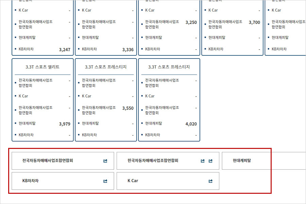Click left external link icon beside 한국자동차매매사업조합연합회
306x204 pixels.
coord(203,161)
